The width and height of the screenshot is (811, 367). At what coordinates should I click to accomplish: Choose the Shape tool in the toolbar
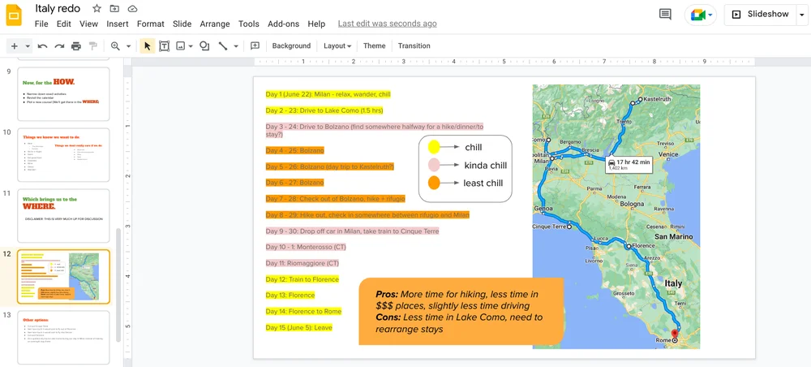pos(204,46)
